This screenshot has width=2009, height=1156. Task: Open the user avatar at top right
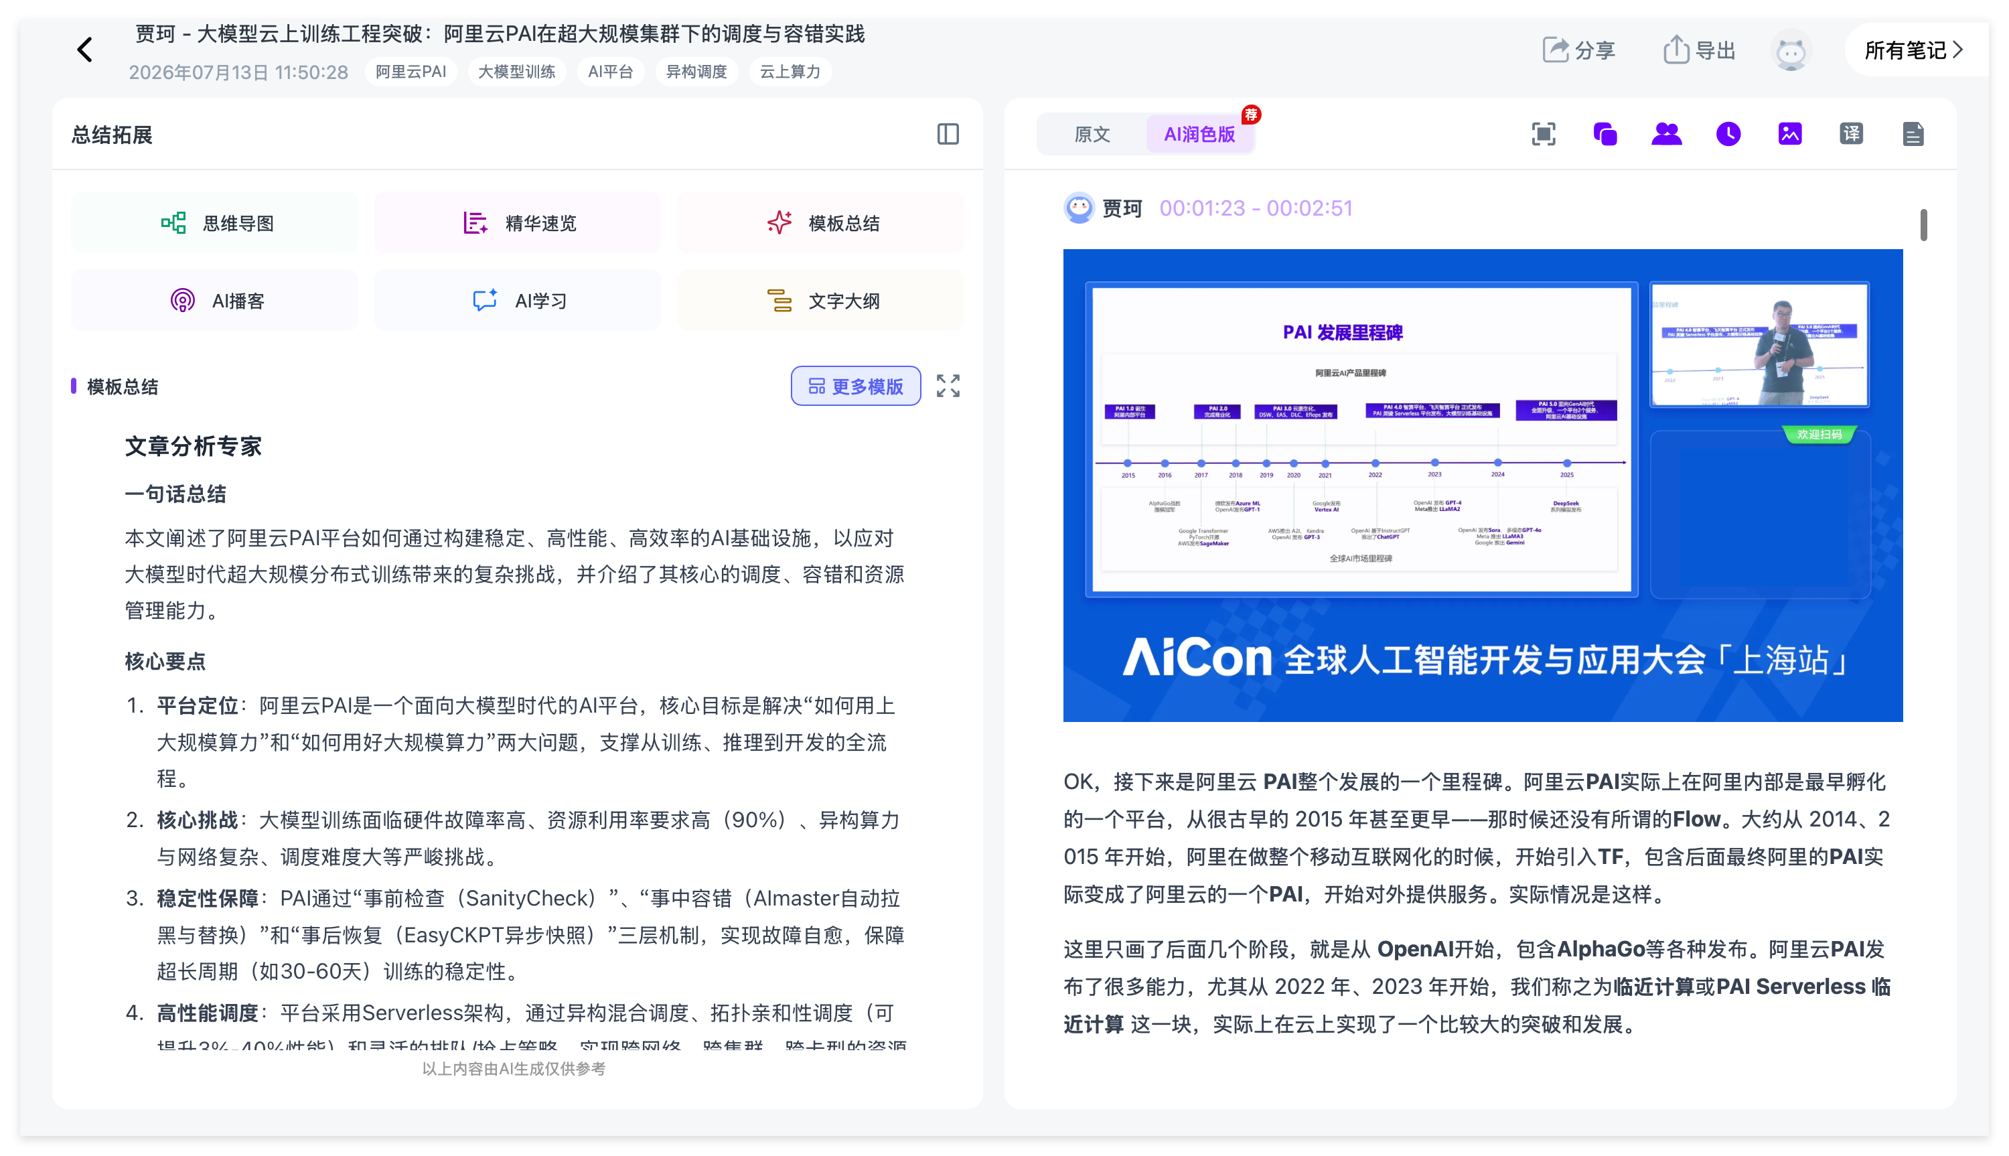[1791, 51]
